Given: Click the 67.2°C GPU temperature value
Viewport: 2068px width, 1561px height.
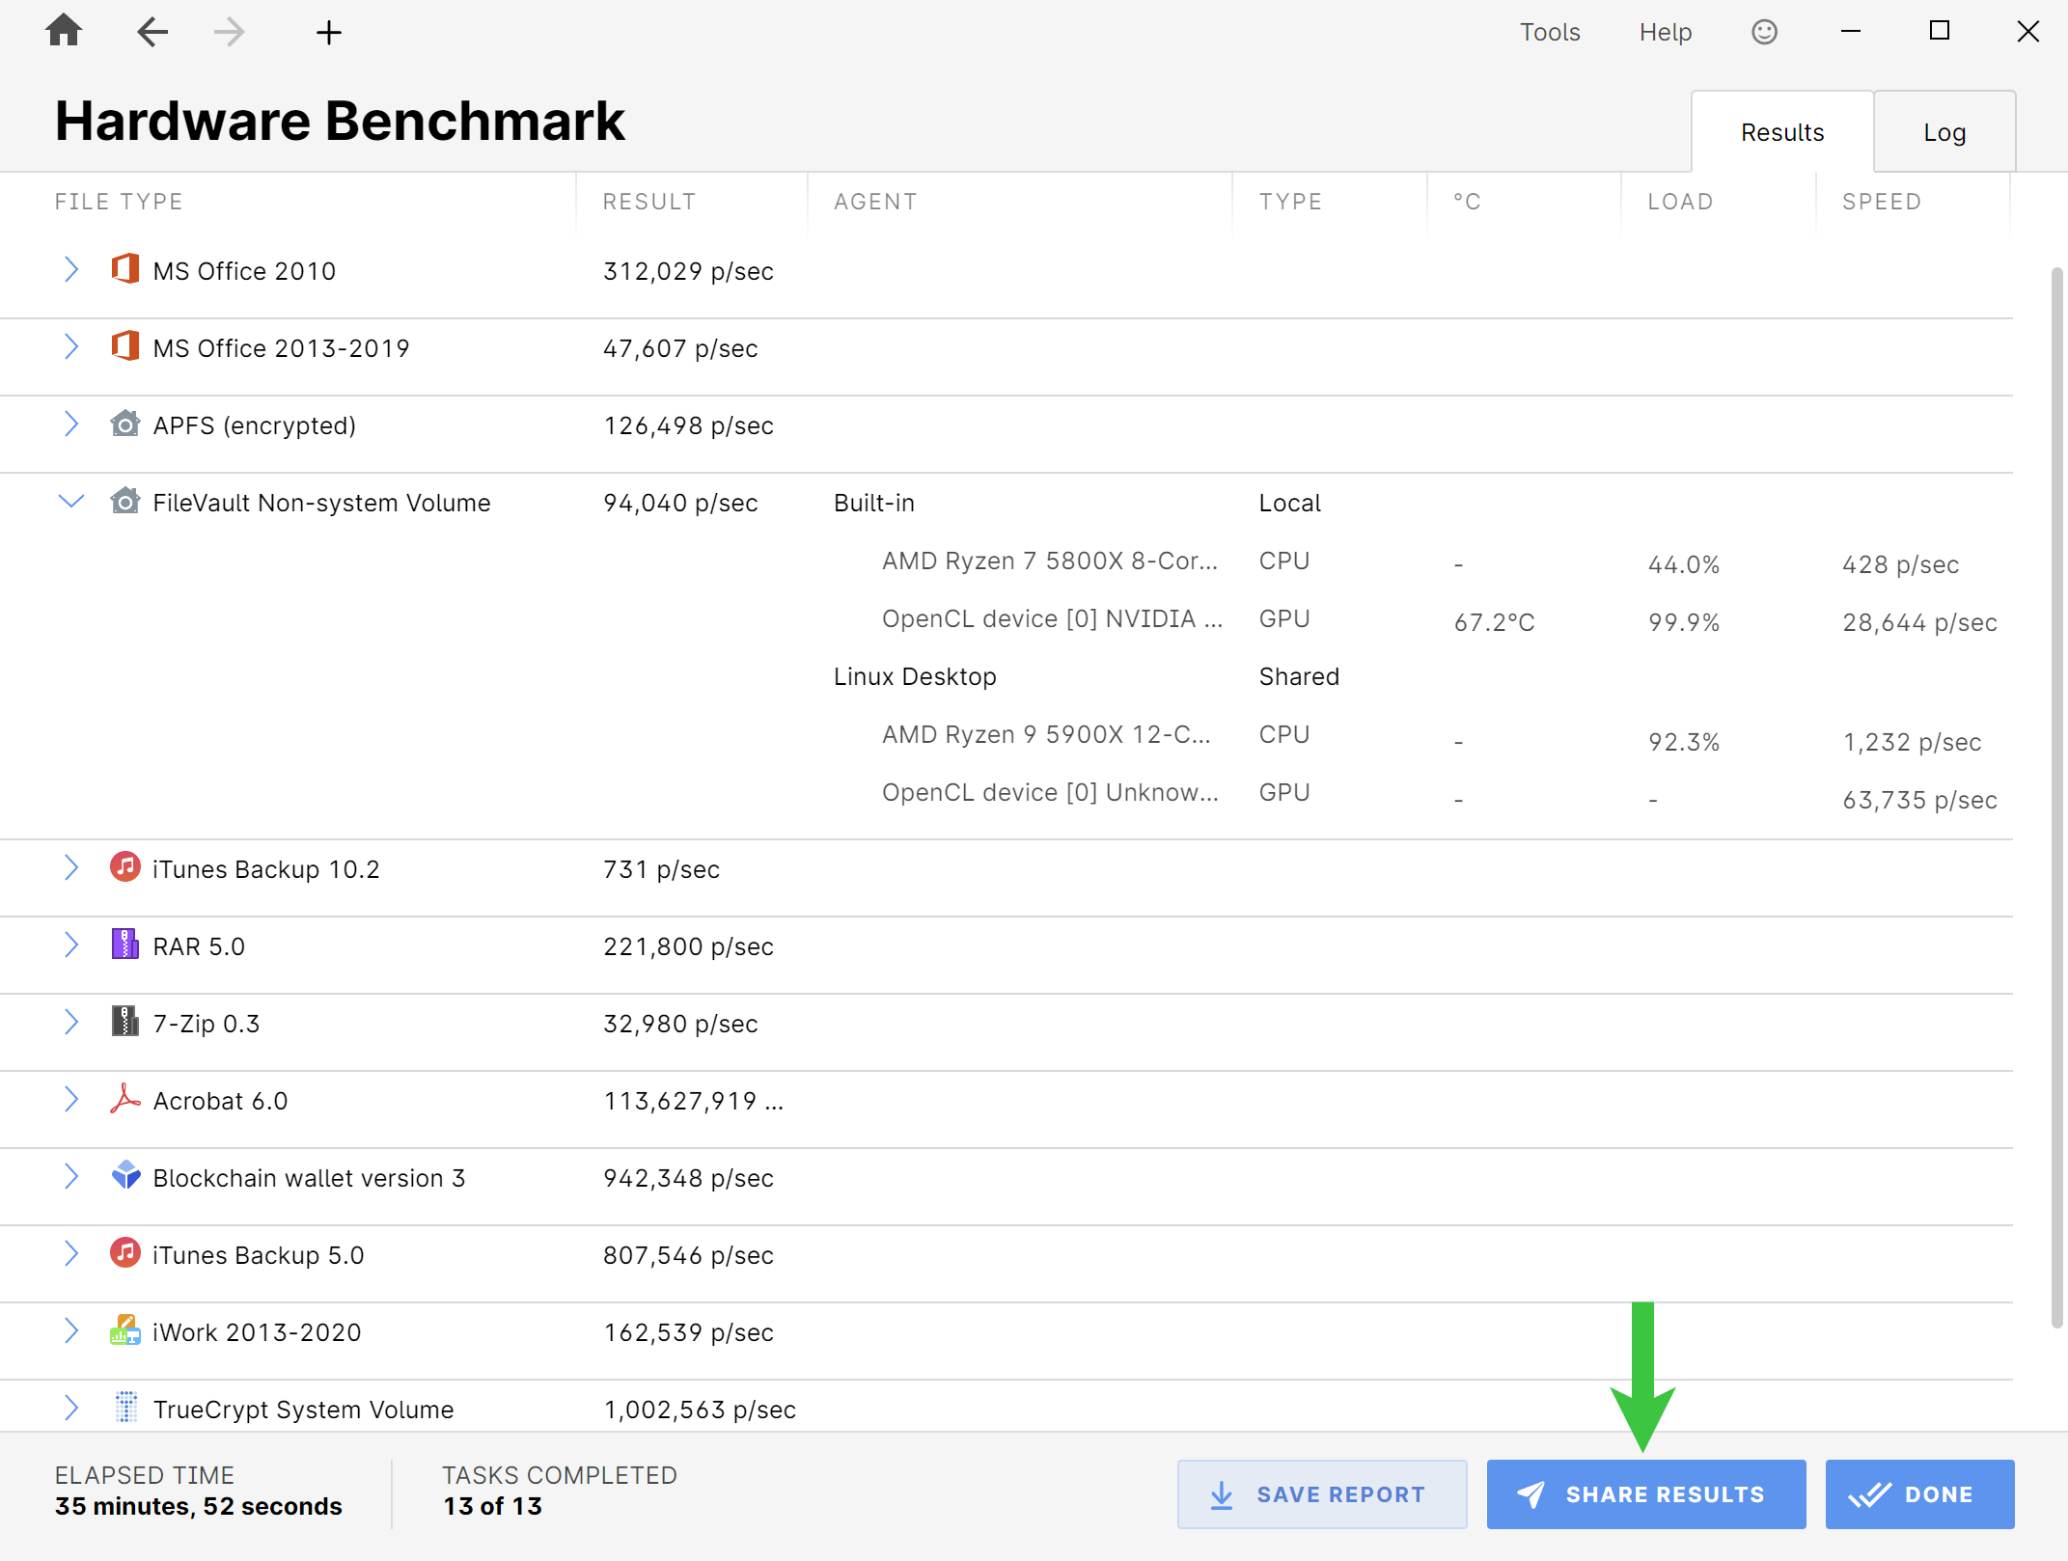Looking at the screenshot, I should pyautogui.click(x=1494, y=622).
